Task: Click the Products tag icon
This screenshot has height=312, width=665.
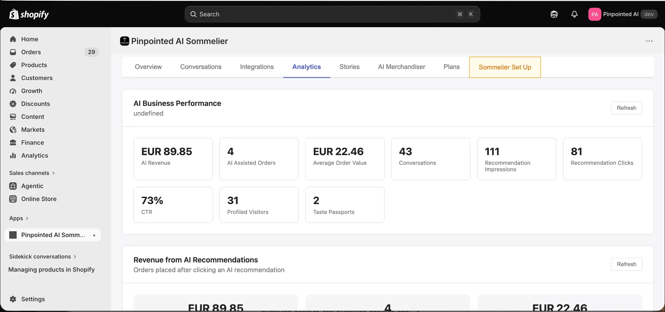Action: point(13,65)
